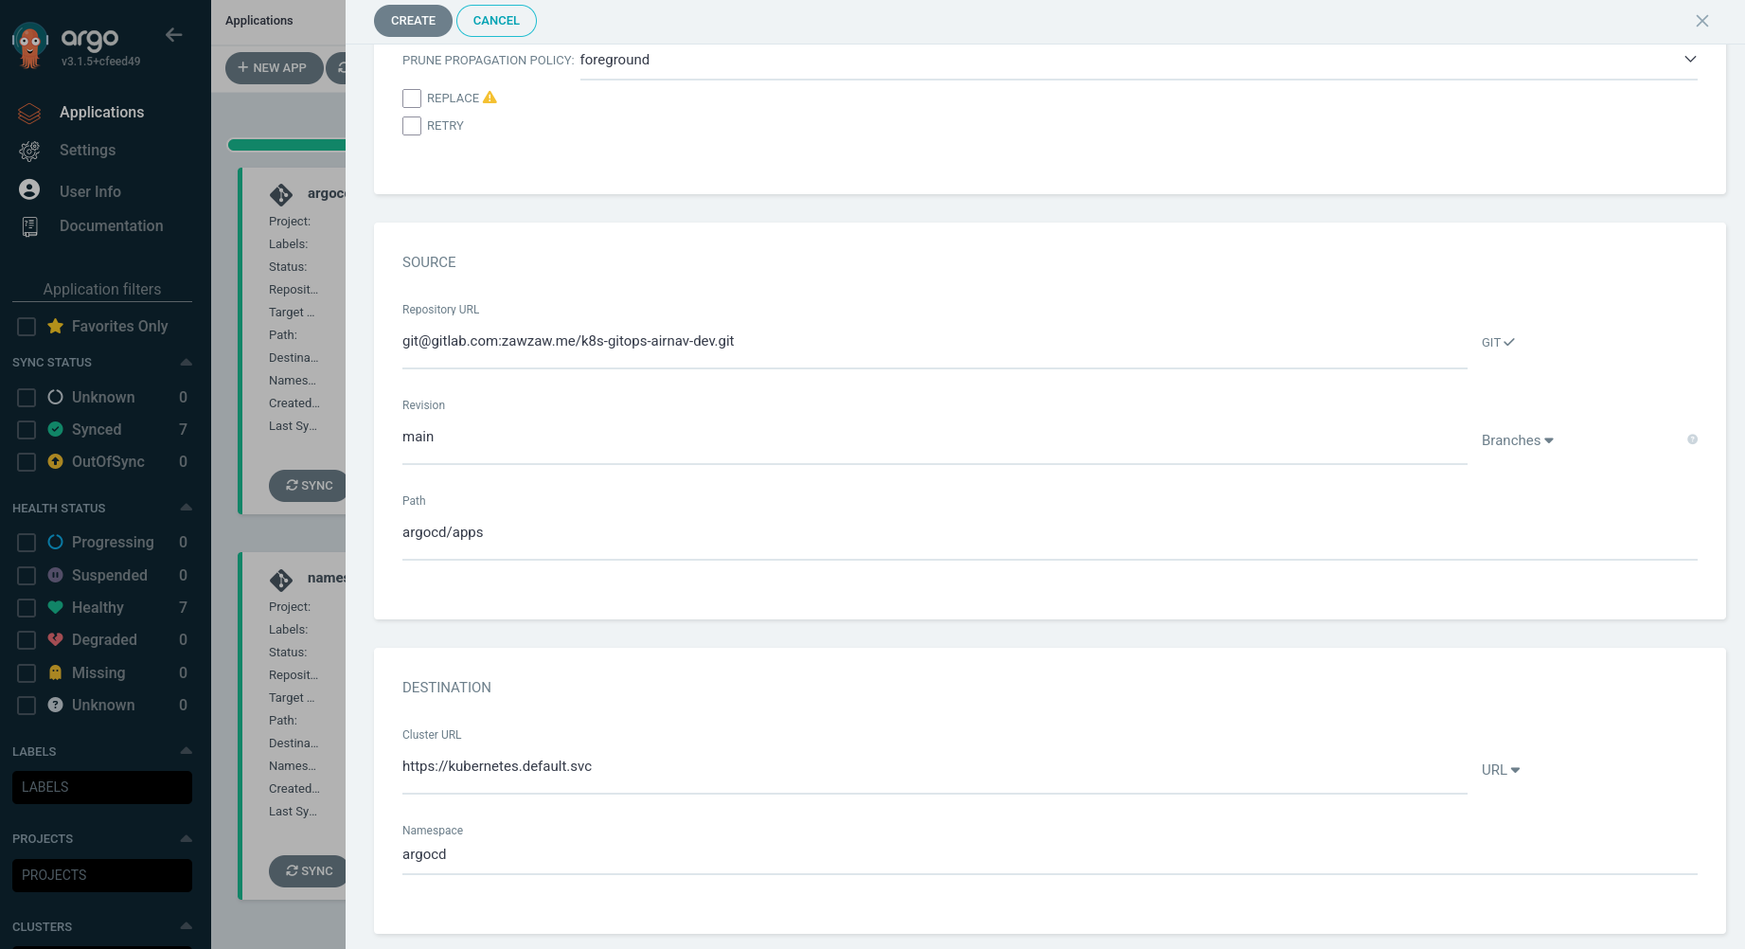
Task: Click the GIT checkmark next to Repository URL
Action: [1509, 342]
